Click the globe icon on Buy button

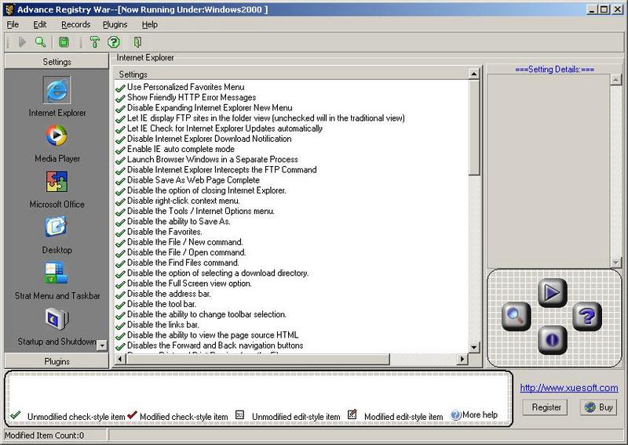(590, 407)
